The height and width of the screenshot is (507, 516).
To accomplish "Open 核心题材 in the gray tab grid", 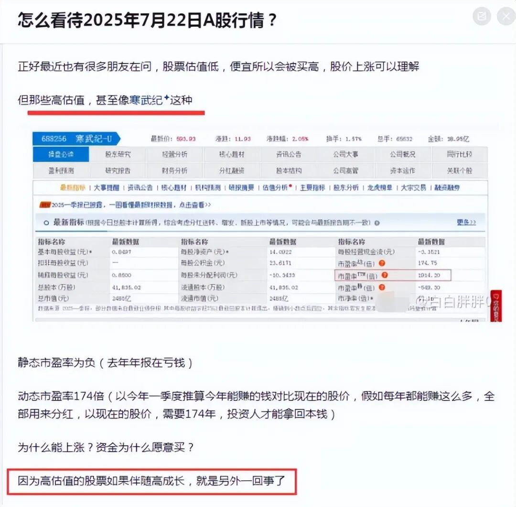I will tap(232, 154).
